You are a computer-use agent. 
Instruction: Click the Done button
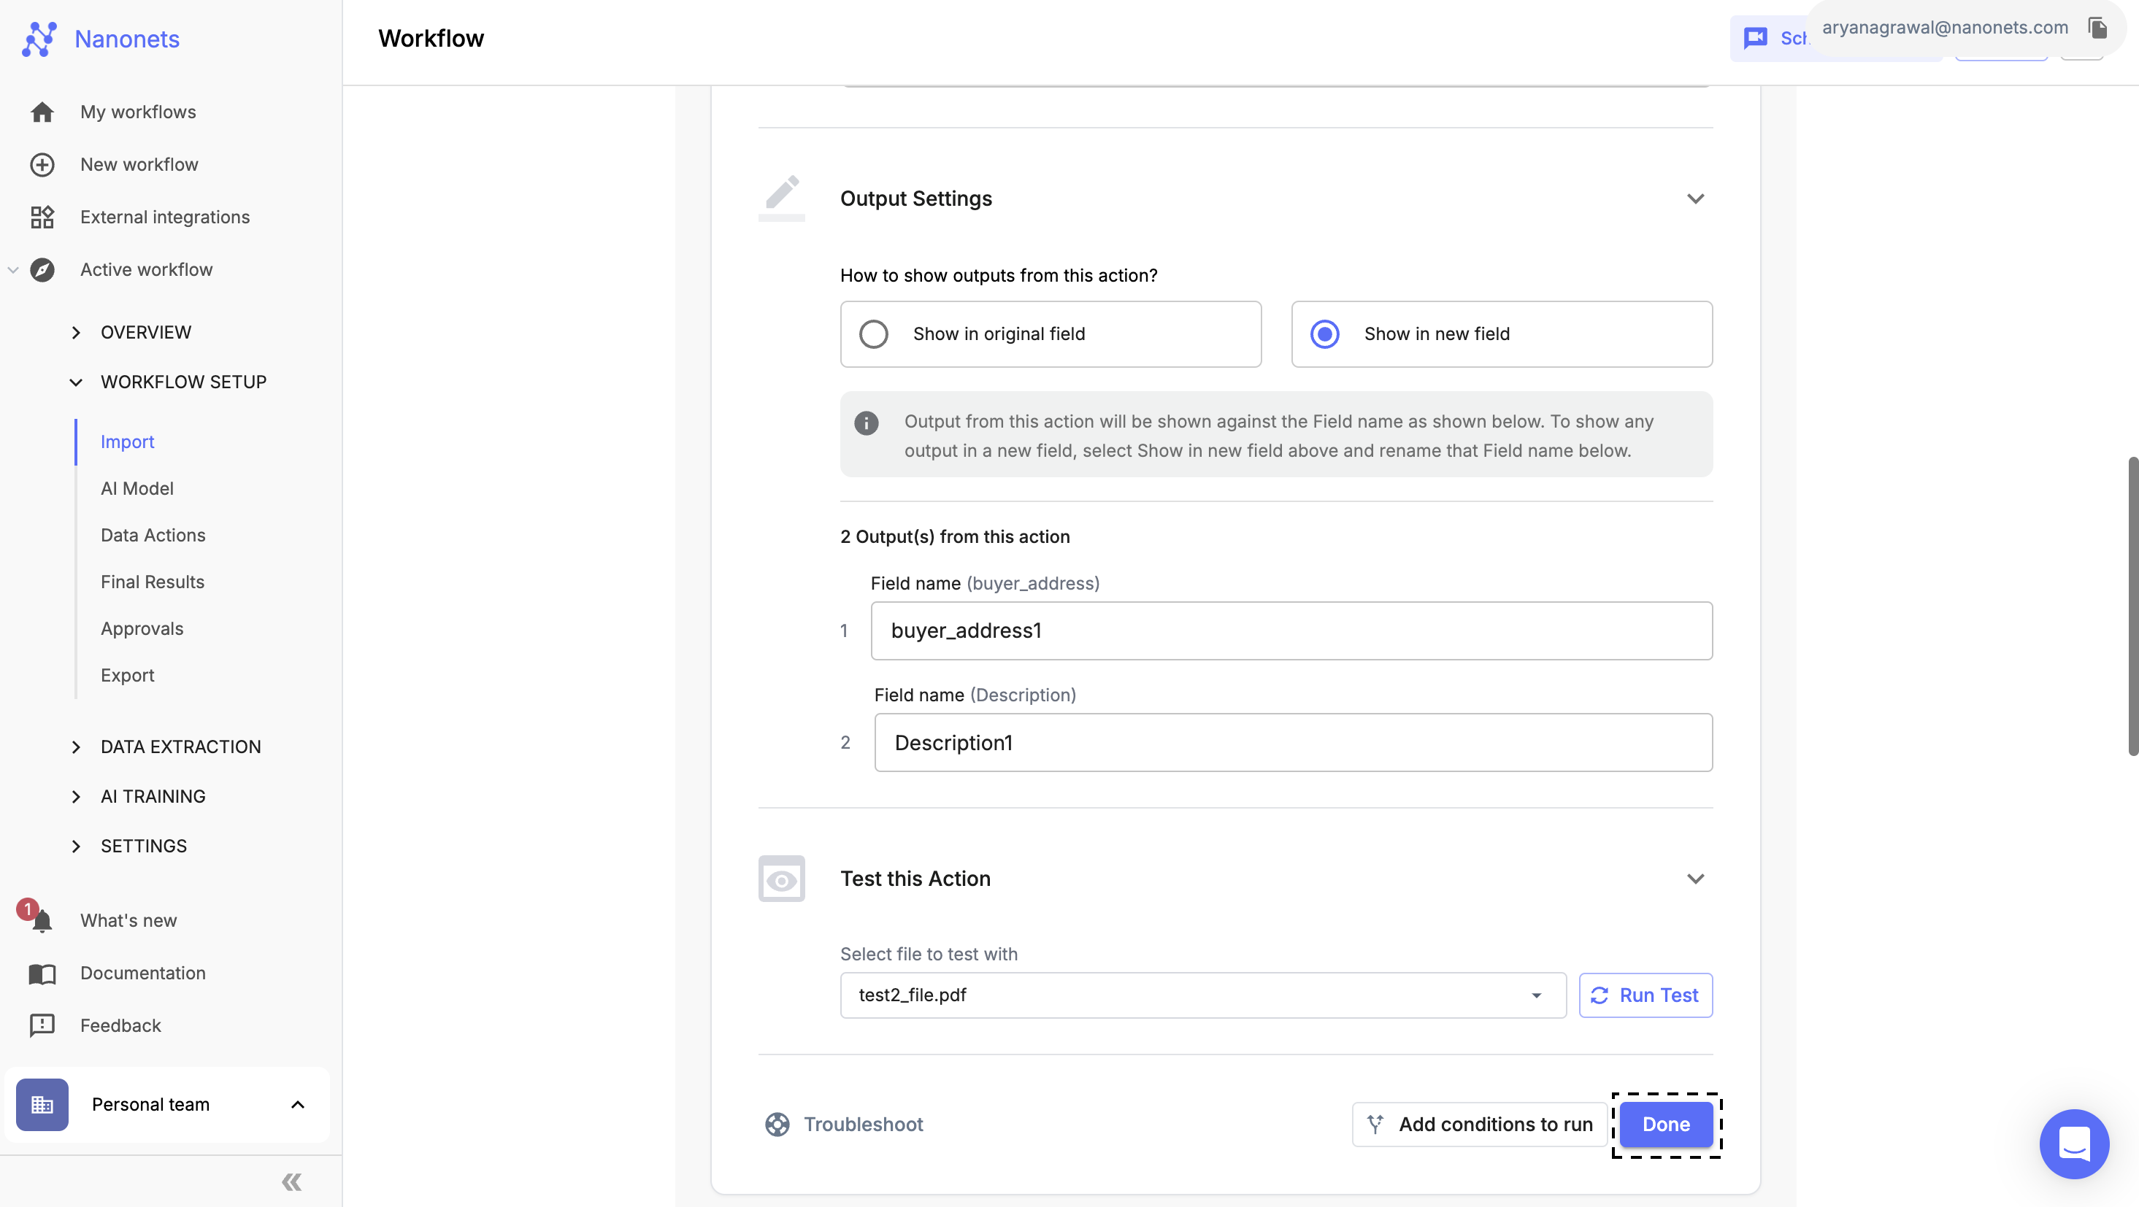coord(1667,1125)
